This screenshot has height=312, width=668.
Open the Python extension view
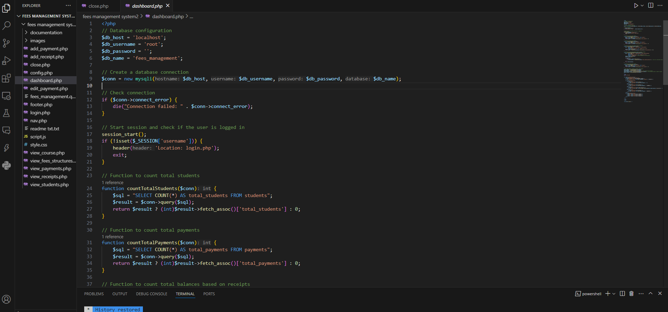[6, 165]
